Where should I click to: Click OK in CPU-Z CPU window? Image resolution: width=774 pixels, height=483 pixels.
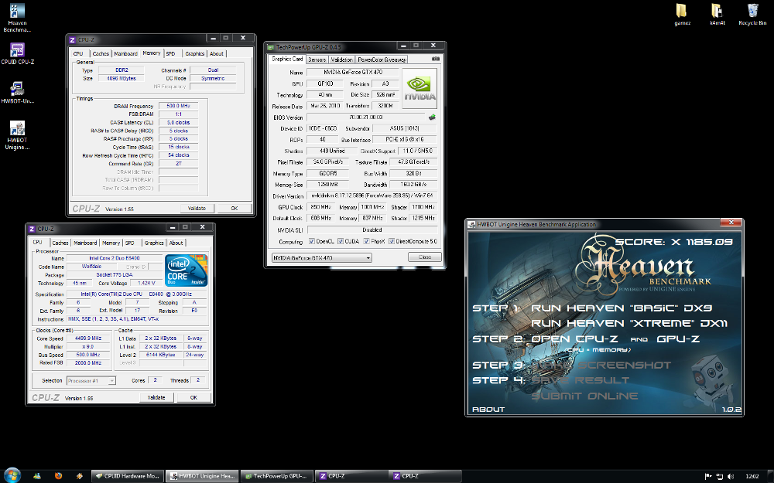click(193, 398)
